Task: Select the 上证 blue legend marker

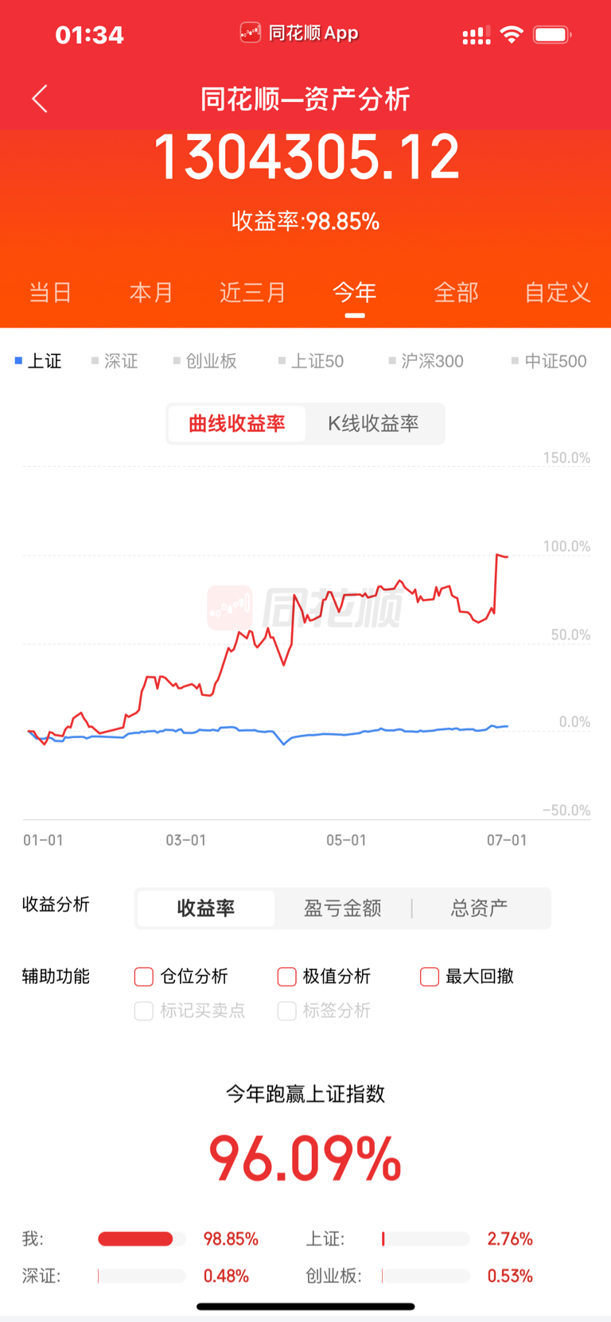Action: tap(18, 361)
